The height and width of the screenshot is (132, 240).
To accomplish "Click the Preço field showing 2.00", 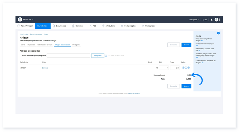I will pyautogui.click(x=175, y=68).
